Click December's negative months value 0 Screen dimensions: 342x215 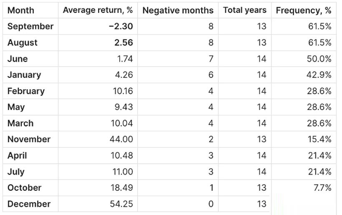click(x=211, y=204)
